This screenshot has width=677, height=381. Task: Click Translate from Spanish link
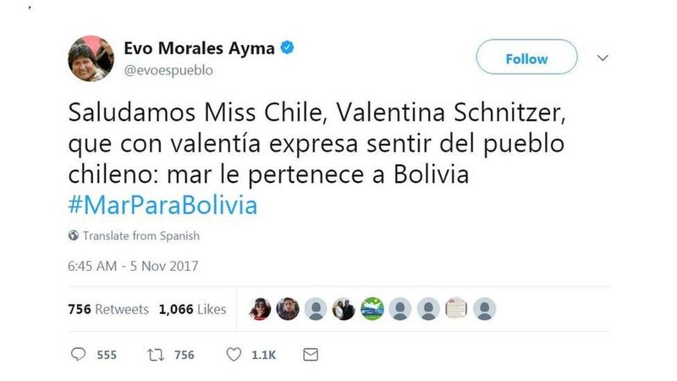141,236
